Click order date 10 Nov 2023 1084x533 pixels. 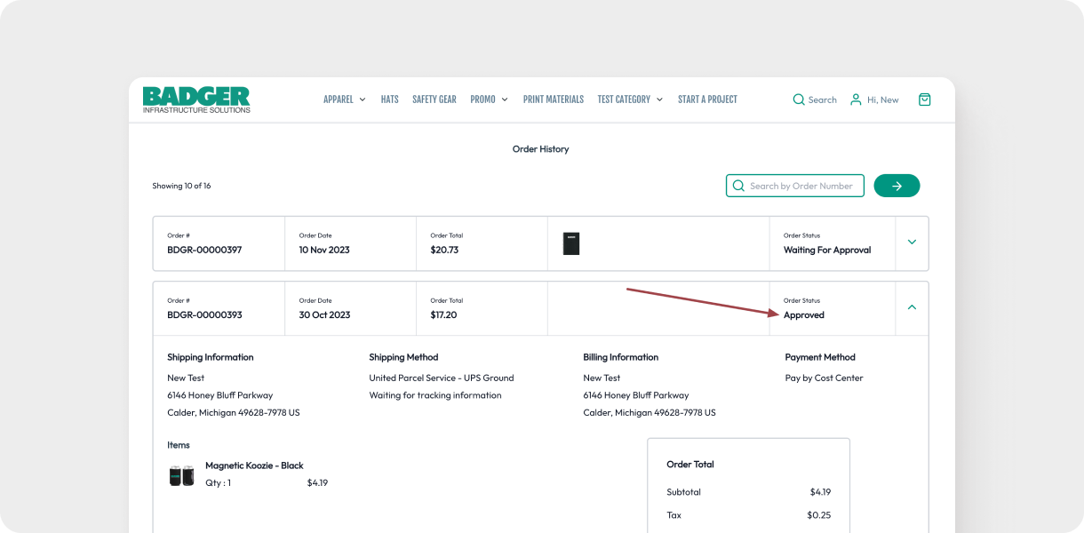(324, 250)
